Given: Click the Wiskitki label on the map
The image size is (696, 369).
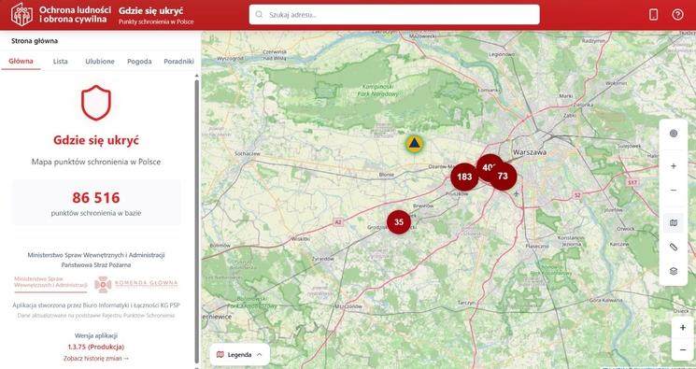Looking at the screenshot, I should point(301,239).
